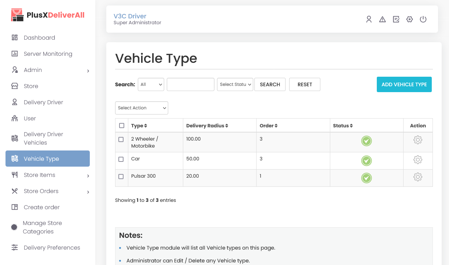This screenshot has height=265, width=449.
Task: Open the alert triangle icon in header
Action: click(x=383, y=19)
